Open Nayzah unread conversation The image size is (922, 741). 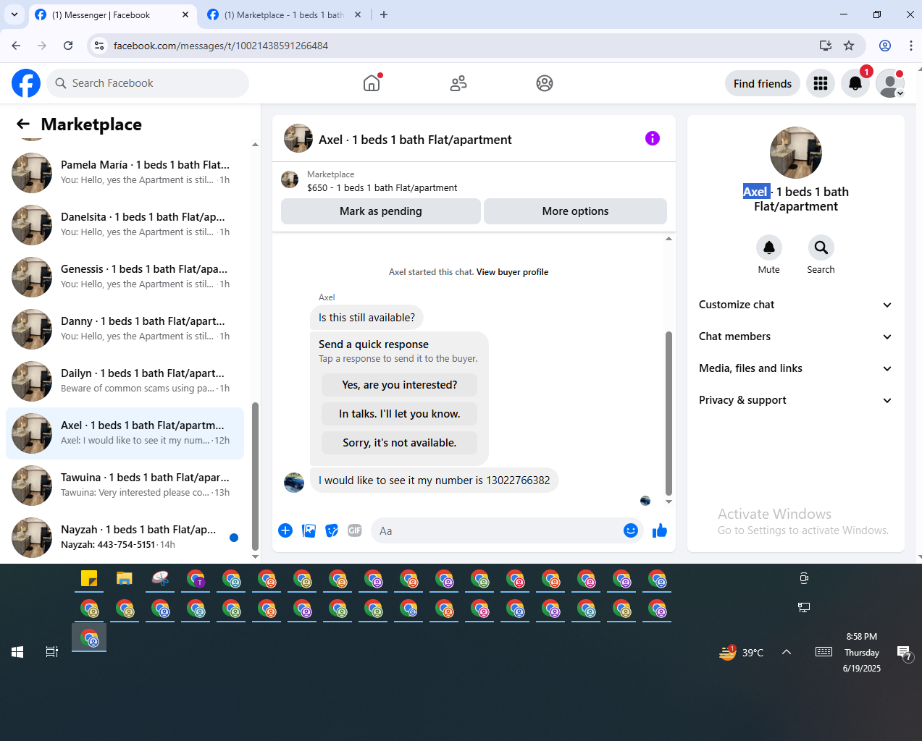[x=125, y=538]
